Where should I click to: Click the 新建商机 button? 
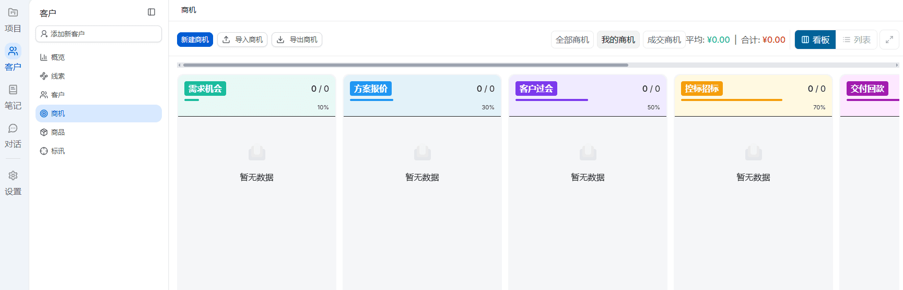click(195, 40)
